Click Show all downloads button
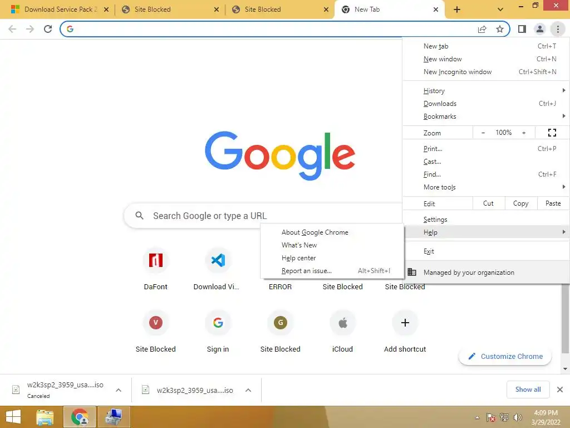 [x=528, y=390]
